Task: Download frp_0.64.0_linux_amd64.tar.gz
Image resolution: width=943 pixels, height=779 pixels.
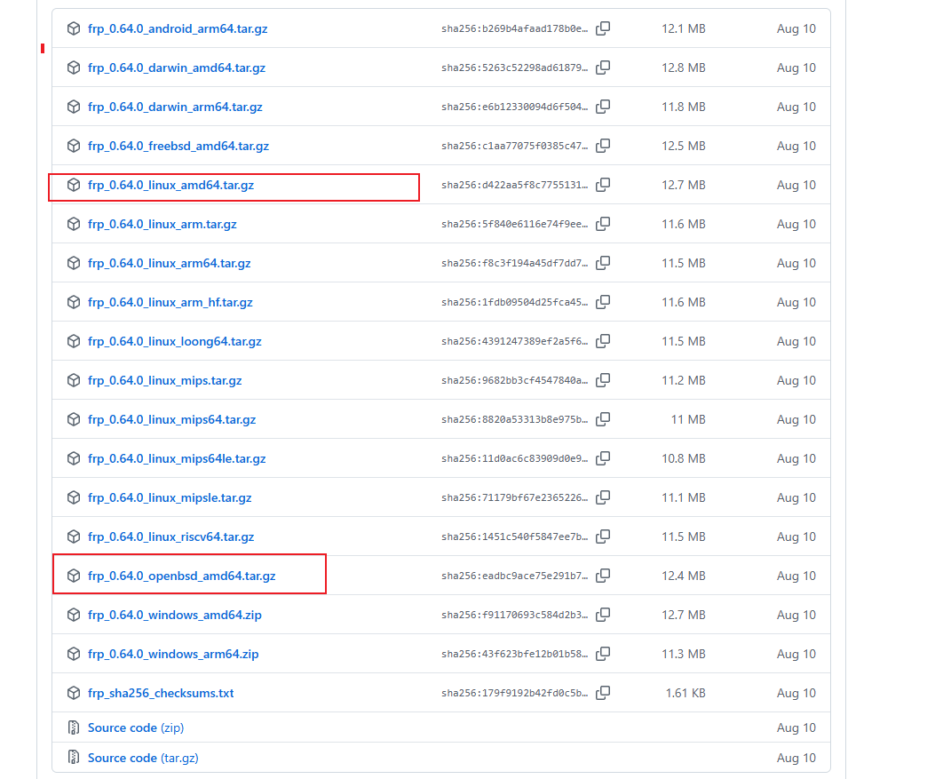Action: (170, 185)
